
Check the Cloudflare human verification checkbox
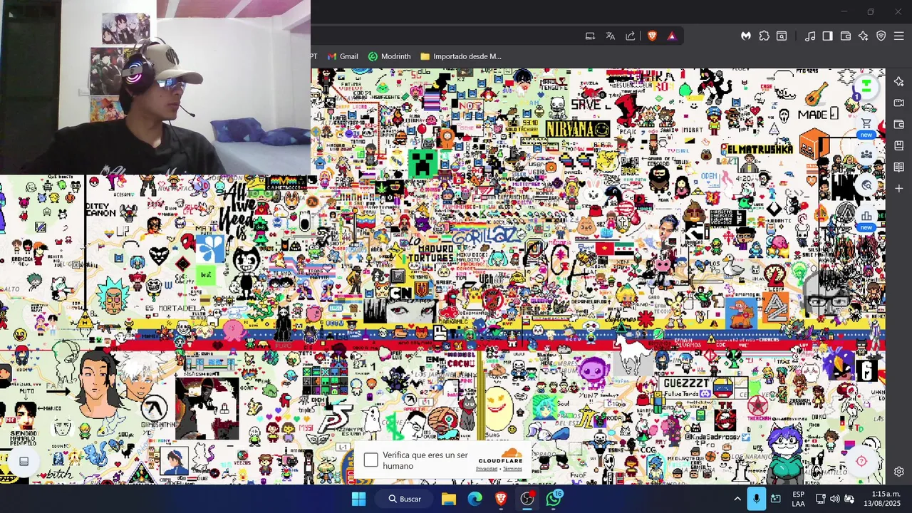(x=371, y=460)
